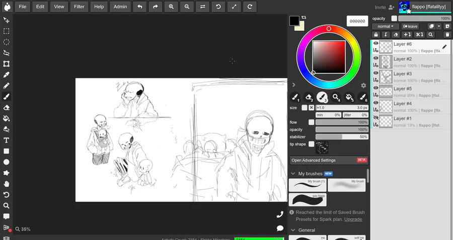Viewport: 453px width, 240px height.
Task: Click the redo arrow in top toolbar
Action: pyautogui.click(x=156, y=7)
